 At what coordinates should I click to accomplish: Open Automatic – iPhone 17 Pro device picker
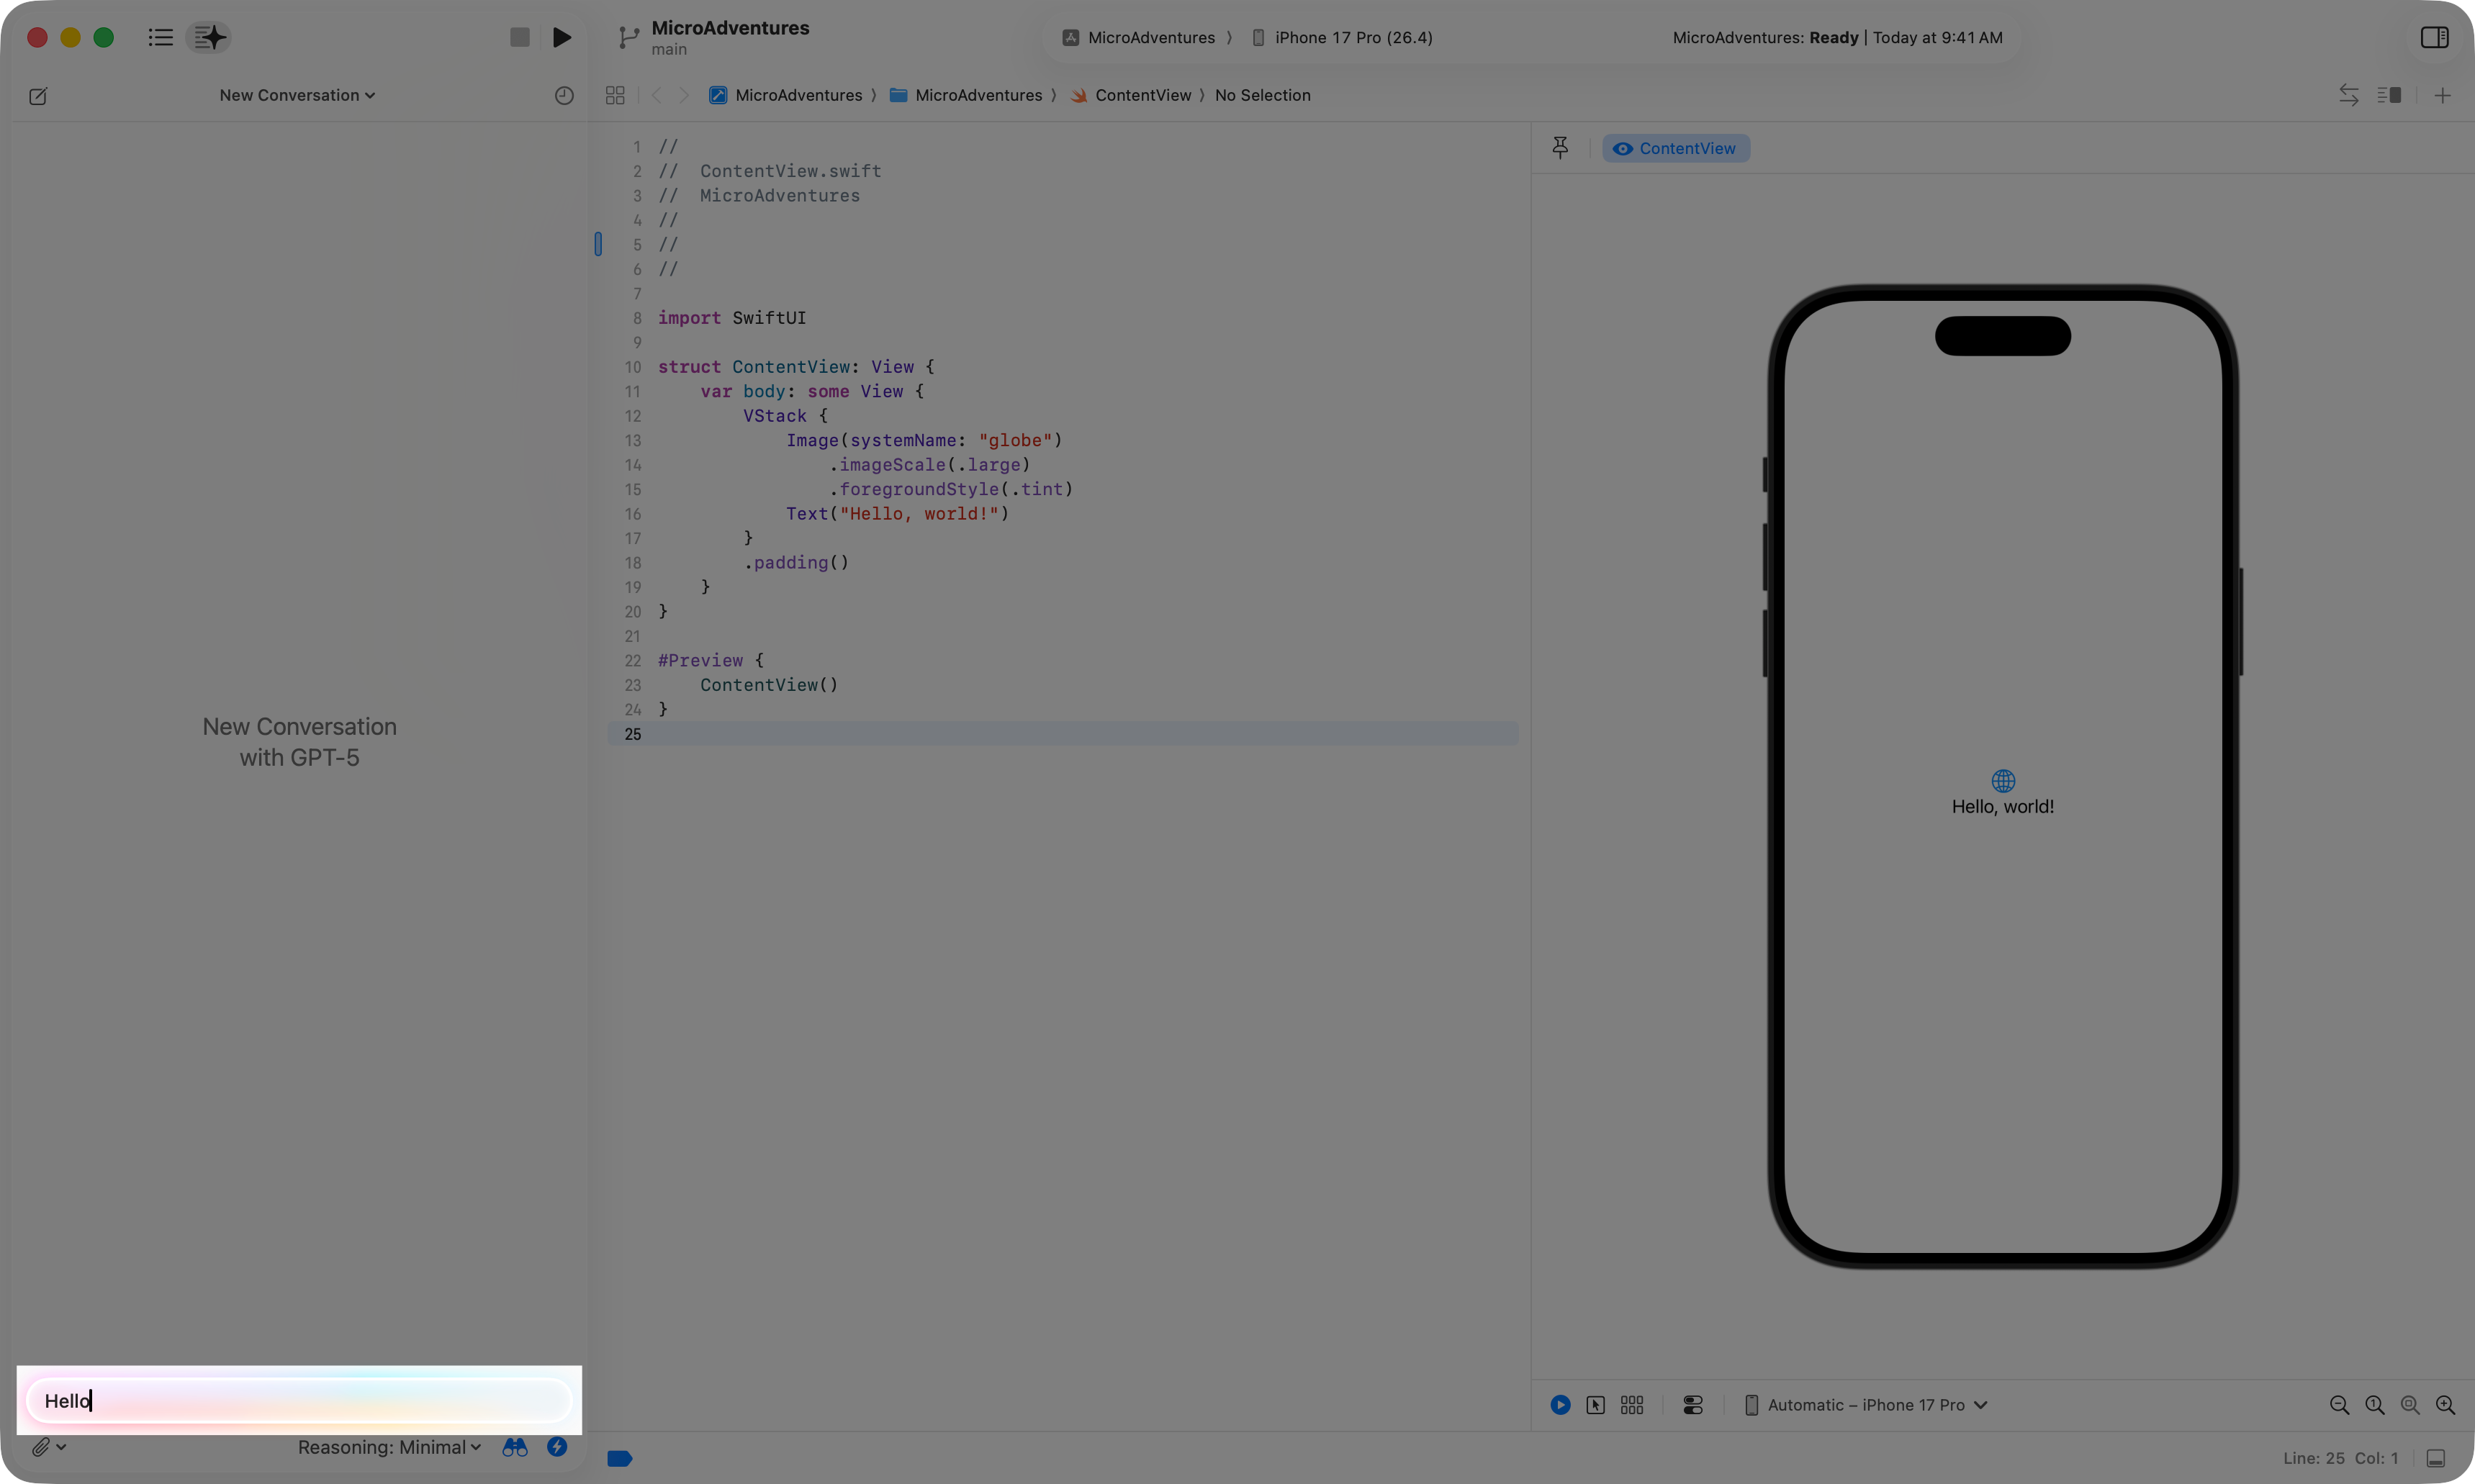coord(1866,1405)
